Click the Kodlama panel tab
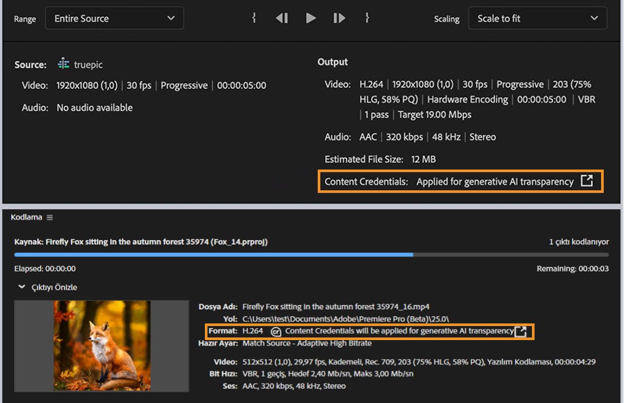This screenshot has height=403, width=624. [x=27, y=217]
